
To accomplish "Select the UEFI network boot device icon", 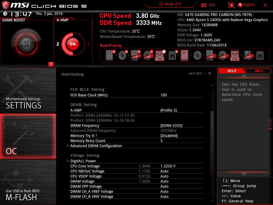I will pyautogui.click(x=173, y=55).
